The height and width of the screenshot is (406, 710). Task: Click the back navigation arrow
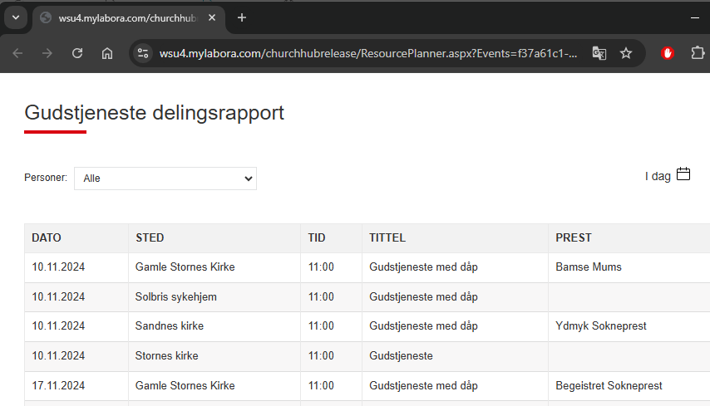click(x=18, y=53)
